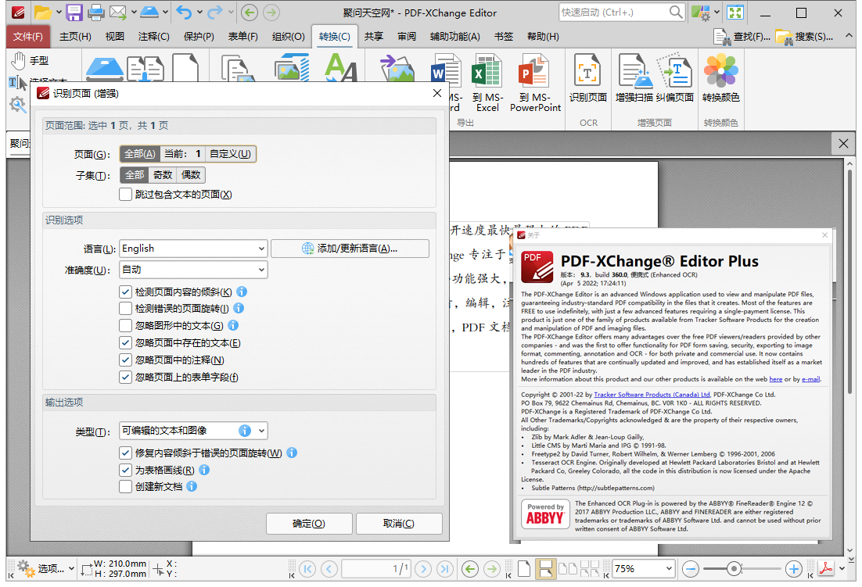Click the 快速启动 quick launch search field
Screen dimensions: 862x587
pyautogui.click(x=621, y=12)
